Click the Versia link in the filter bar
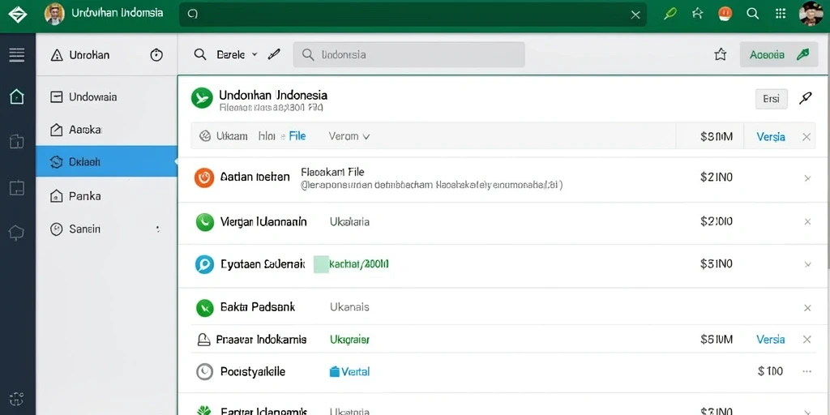The image size is (830, 415). (771, 136)
